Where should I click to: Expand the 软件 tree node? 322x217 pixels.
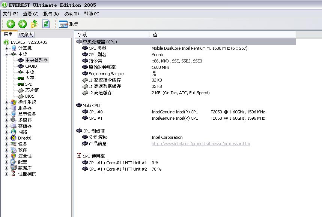tap(7, 150)
